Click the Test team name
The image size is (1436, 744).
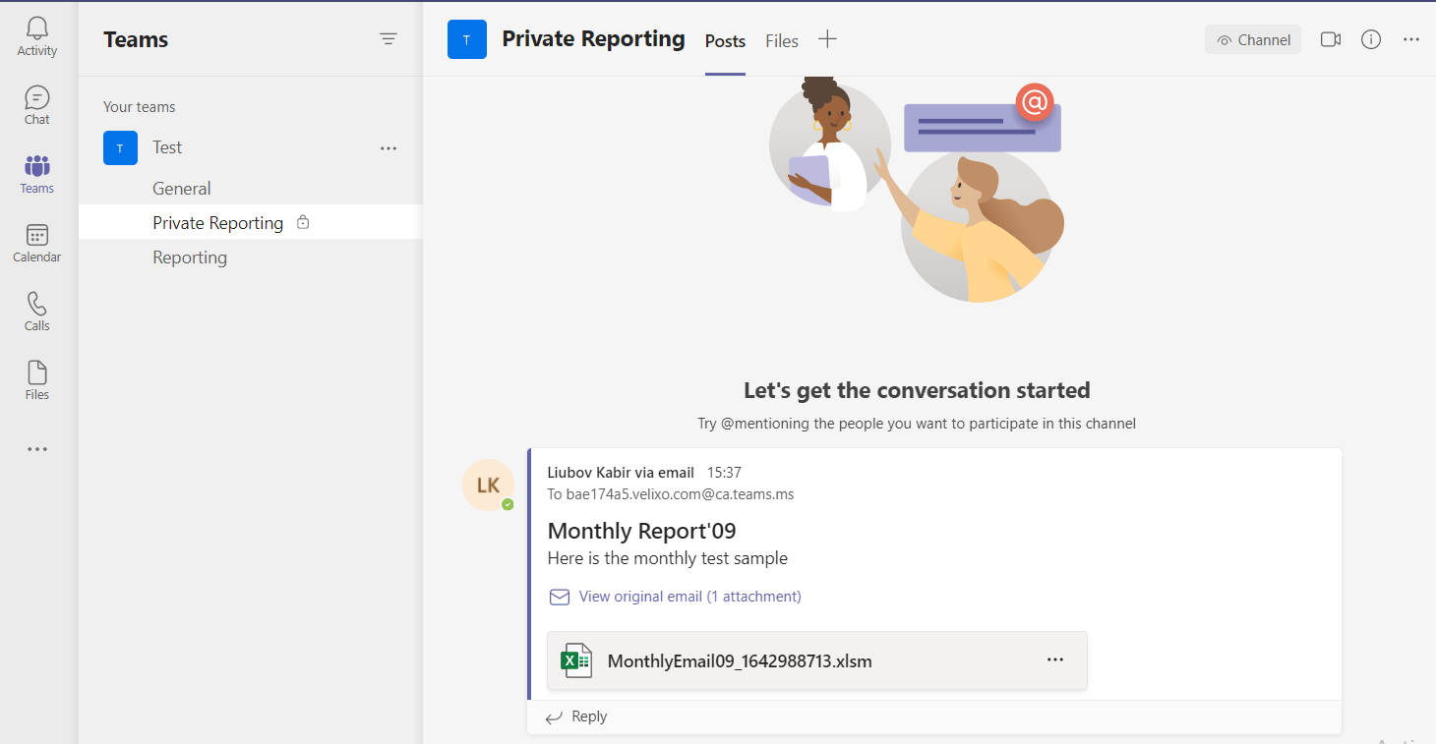point(167,147)
